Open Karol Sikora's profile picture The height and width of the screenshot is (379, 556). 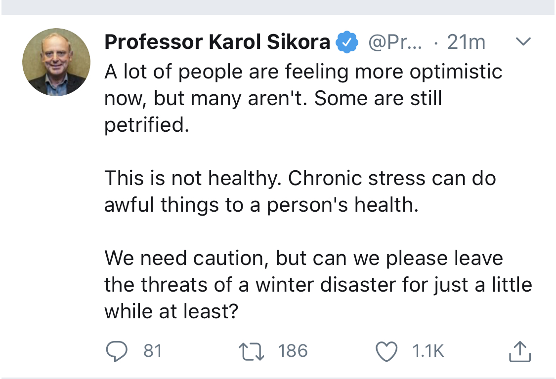pyautogui.click(x=56, y=62)
